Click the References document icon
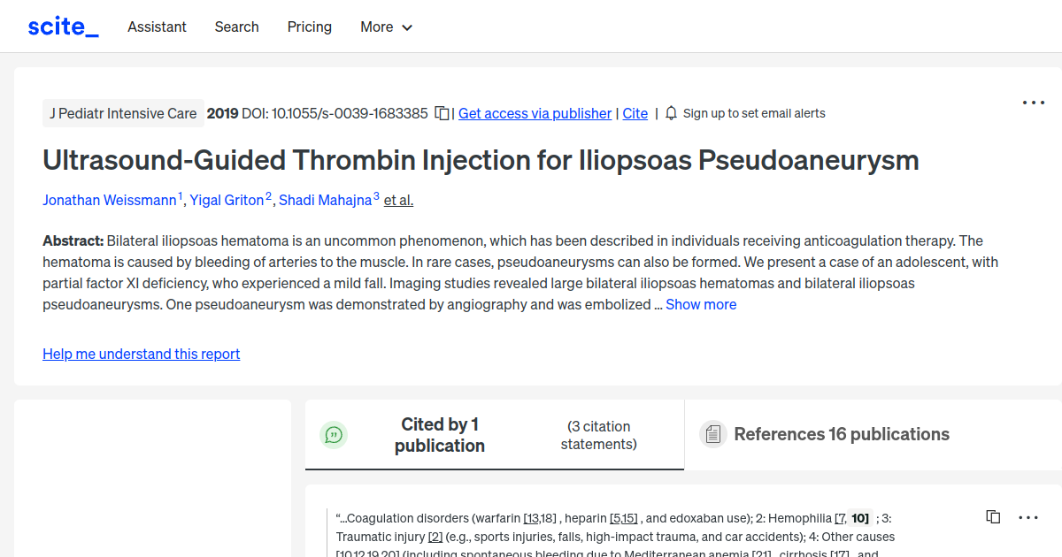 712,434
